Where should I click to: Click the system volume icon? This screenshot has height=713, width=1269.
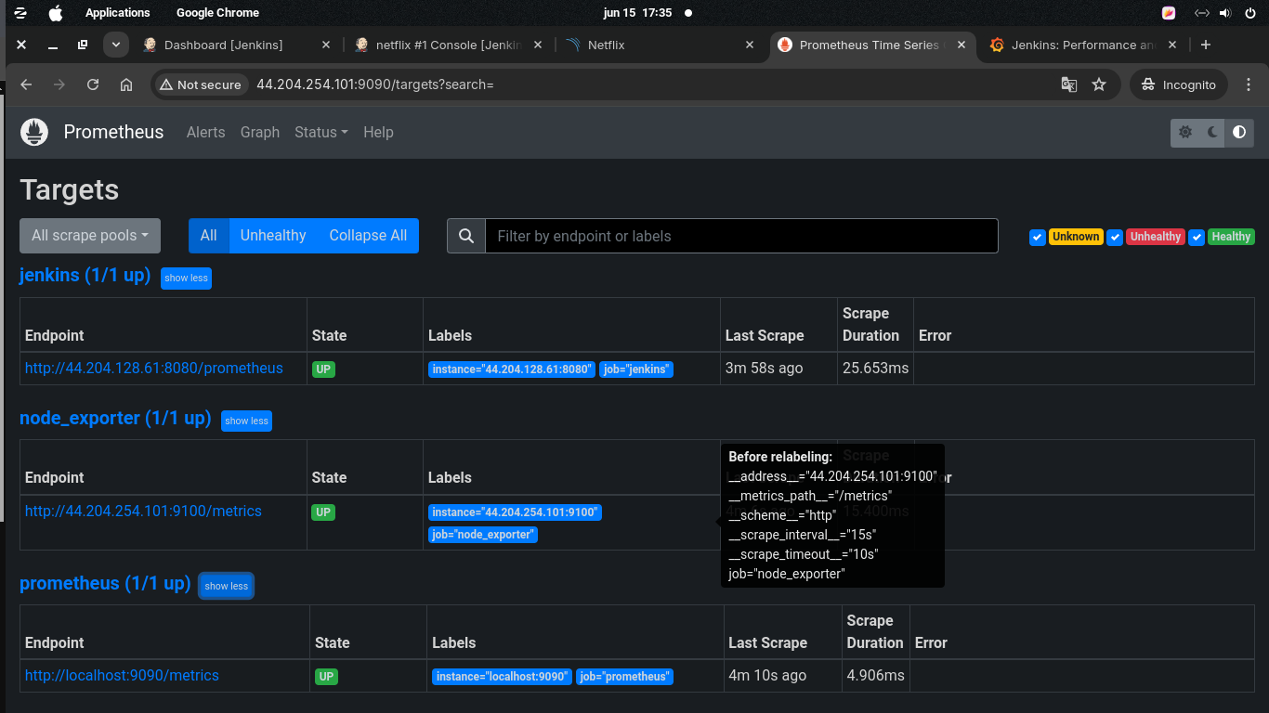pyautogui.click(x=1225, y=13)
